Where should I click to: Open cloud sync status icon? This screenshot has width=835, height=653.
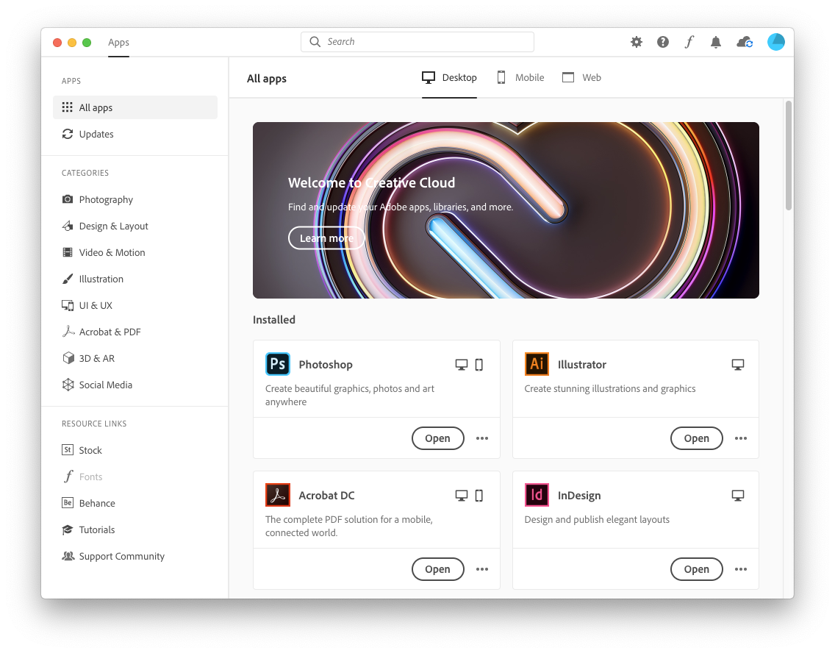[745, 42]
